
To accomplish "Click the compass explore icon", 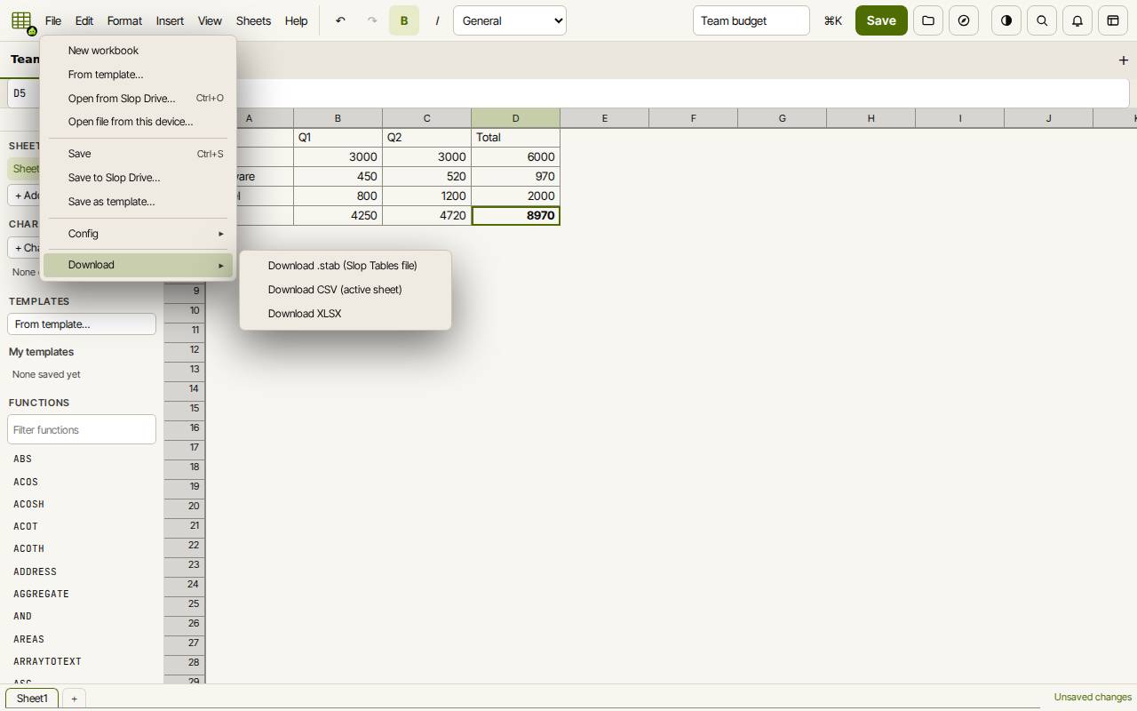I will (964, 20).
